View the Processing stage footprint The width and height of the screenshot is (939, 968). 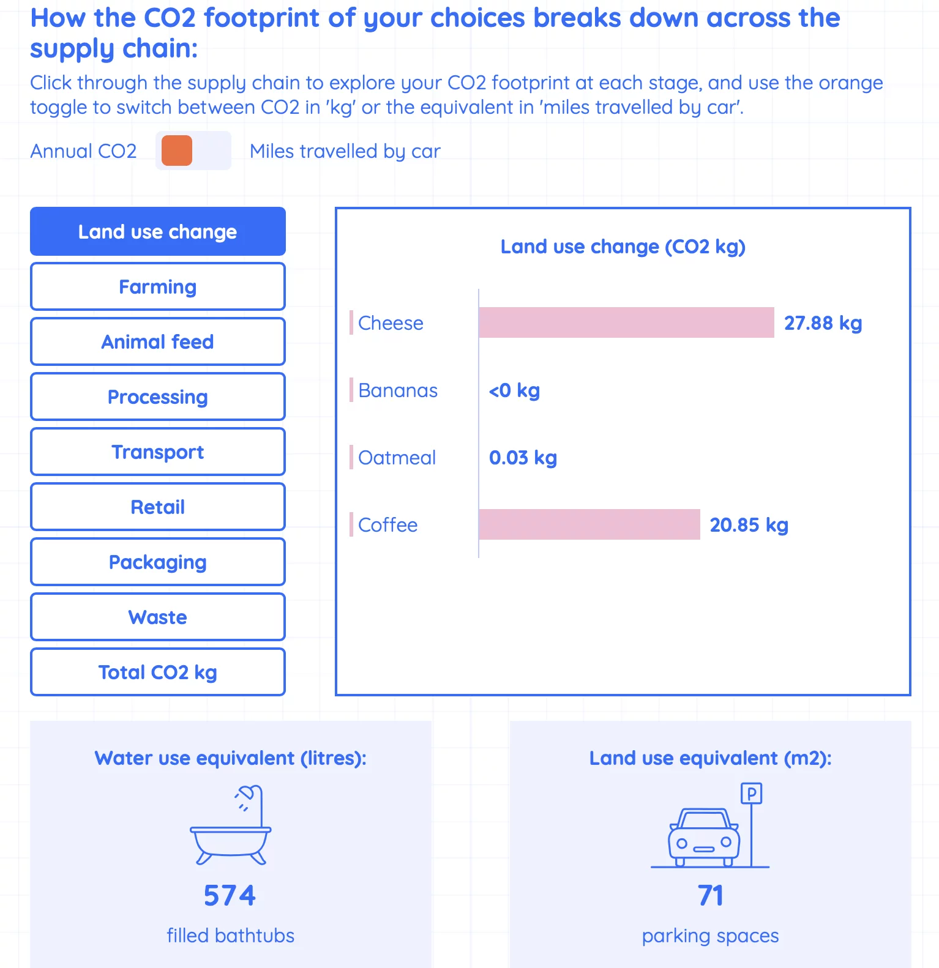click(x=158, y=397)
